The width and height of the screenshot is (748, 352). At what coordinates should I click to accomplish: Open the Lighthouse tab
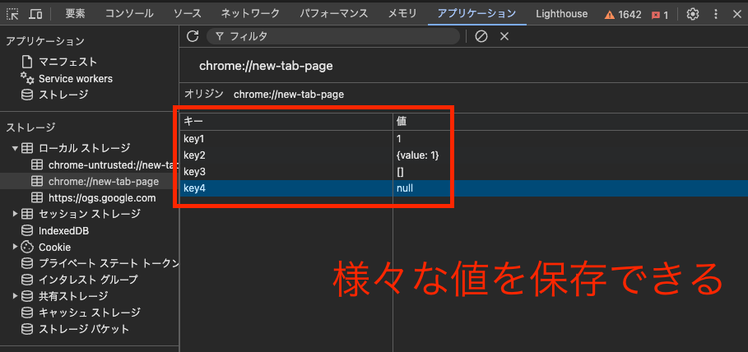pos(561,14)
